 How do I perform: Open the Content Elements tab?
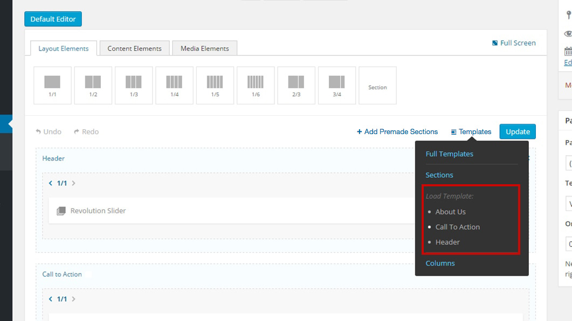[135, 48]
